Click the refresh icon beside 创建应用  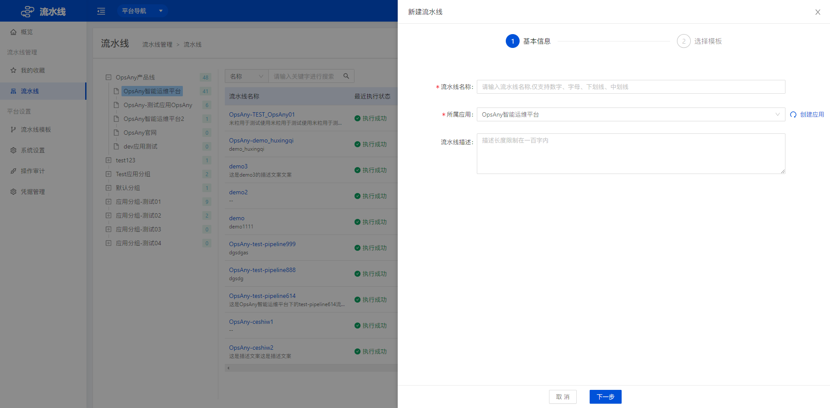point(793,114)
